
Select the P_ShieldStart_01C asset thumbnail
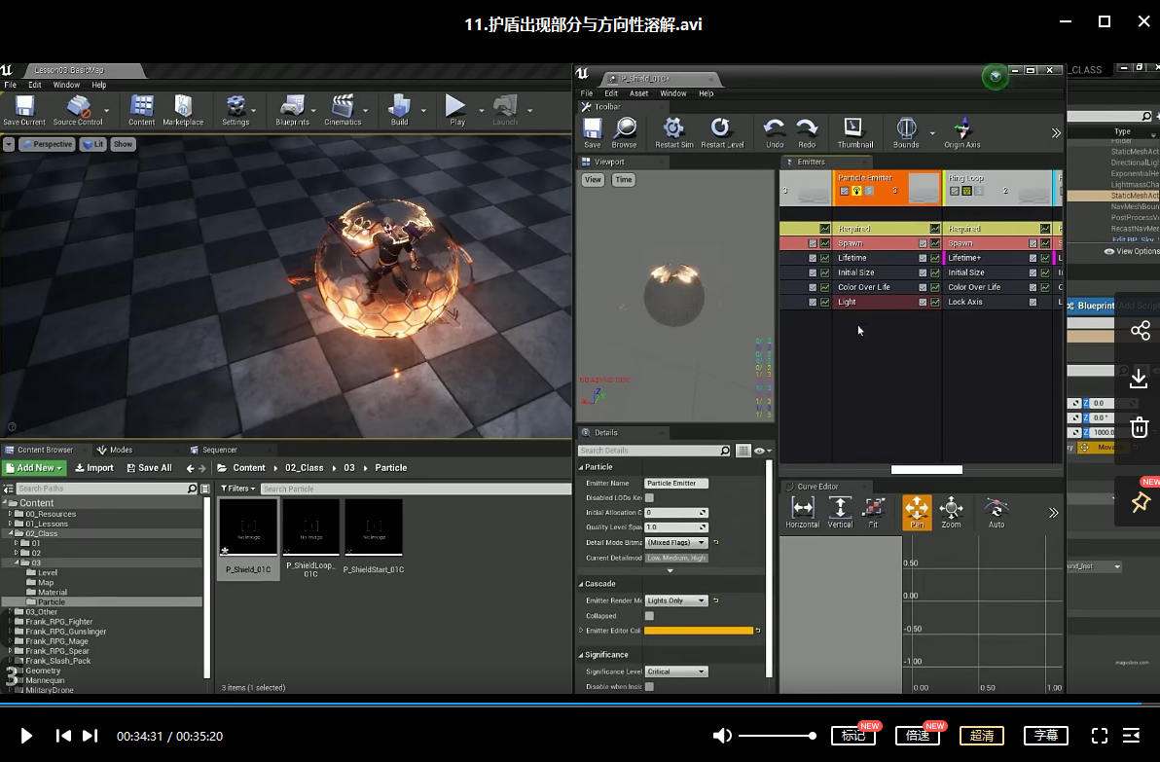[374, 527]
